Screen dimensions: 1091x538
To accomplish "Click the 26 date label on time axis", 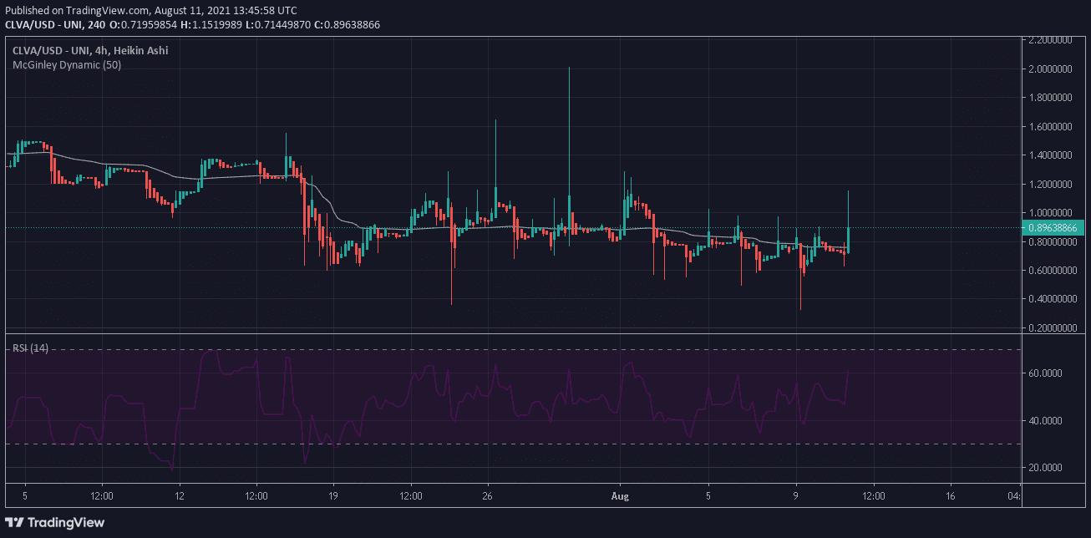I will coord(489,494).
